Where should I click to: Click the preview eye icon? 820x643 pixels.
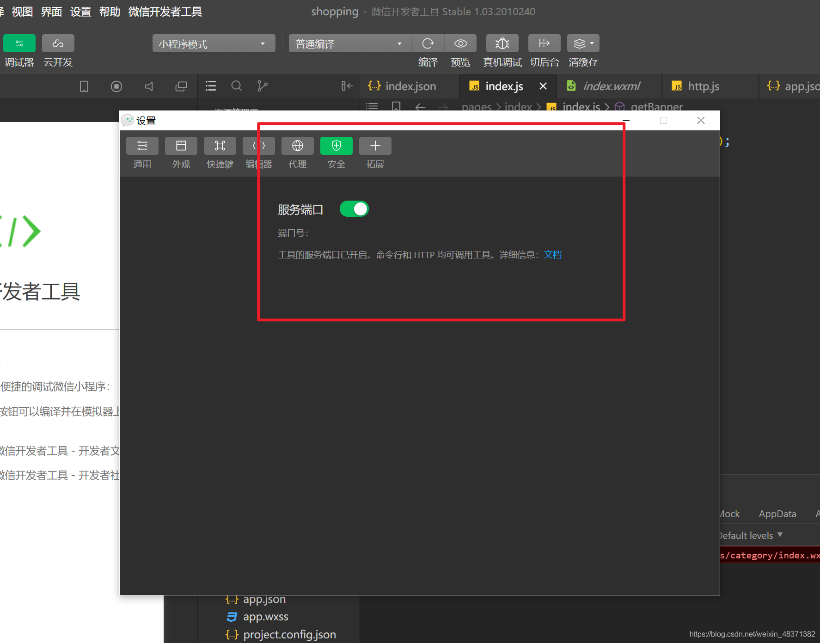pyautogui.click(x=460, y=43)
